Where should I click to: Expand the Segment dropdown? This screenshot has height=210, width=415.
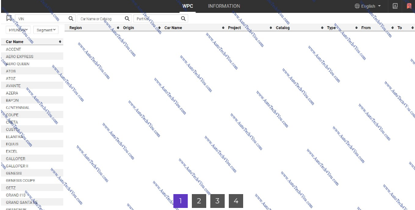coord(46,30)
